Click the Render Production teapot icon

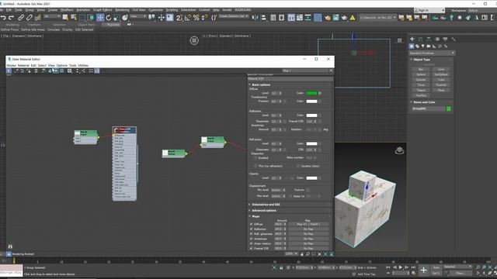point(344,18)
